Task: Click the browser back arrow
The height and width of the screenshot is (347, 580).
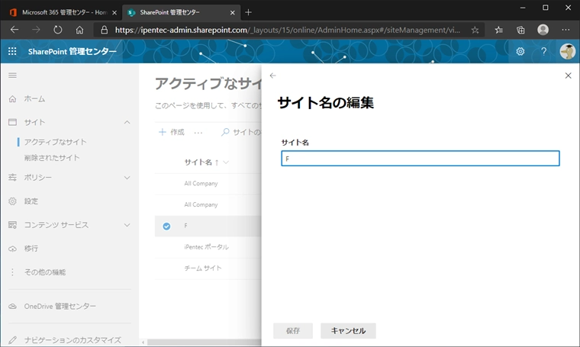Action: pyautogui.click(x=14, y=30)
